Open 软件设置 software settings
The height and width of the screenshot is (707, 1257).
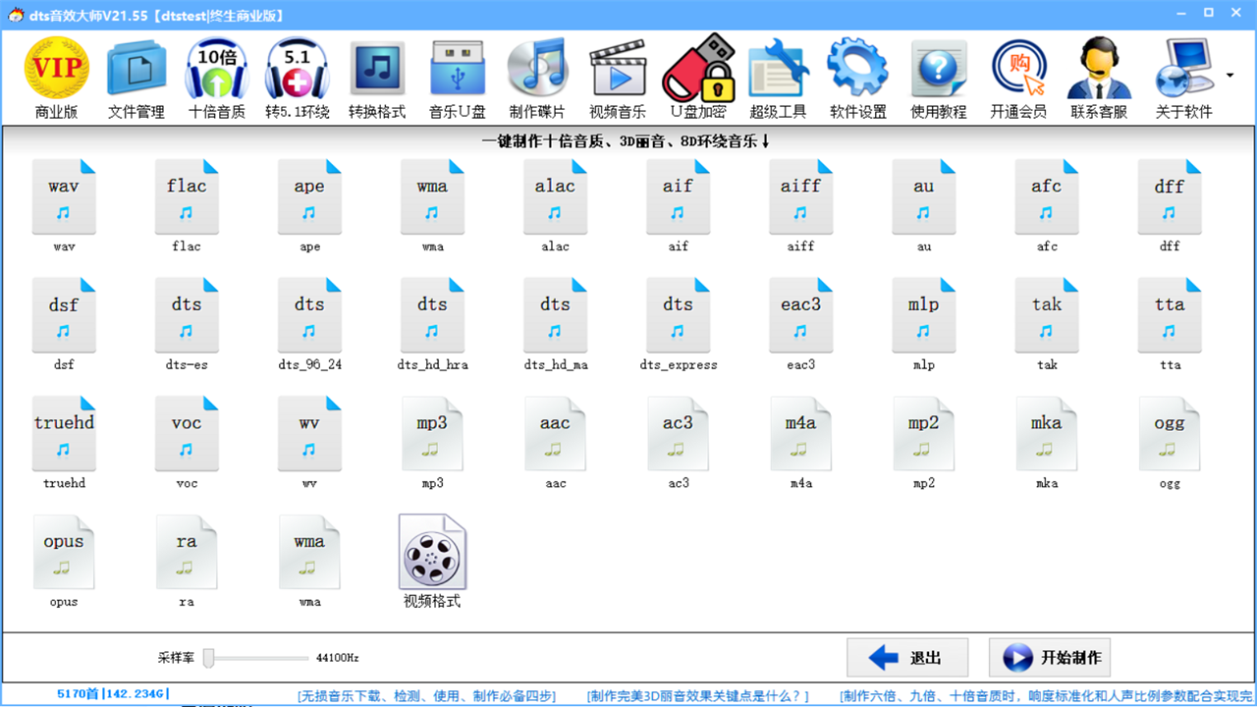[857, 77]
